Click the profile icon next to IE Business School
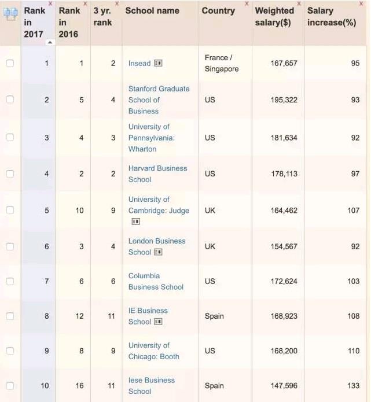Viewport: 371px width, 402px height. coord(158,322)
